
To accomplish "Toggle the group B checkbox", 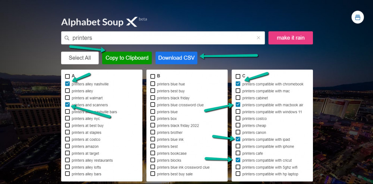I will coord(153,76).
